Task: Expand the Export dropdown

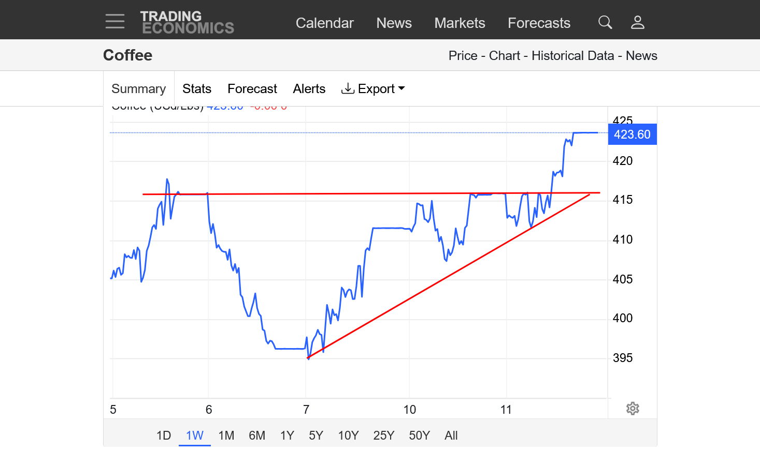Action: click(x=373, y=89)
